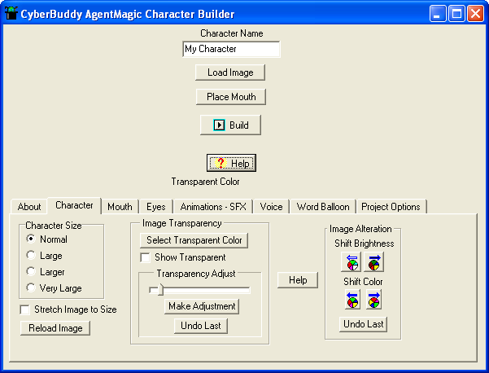The height and width of the screenshot is (373, 489).
Task: Click the Shift Brightness right arrow icon
Action: pos(373,262)
